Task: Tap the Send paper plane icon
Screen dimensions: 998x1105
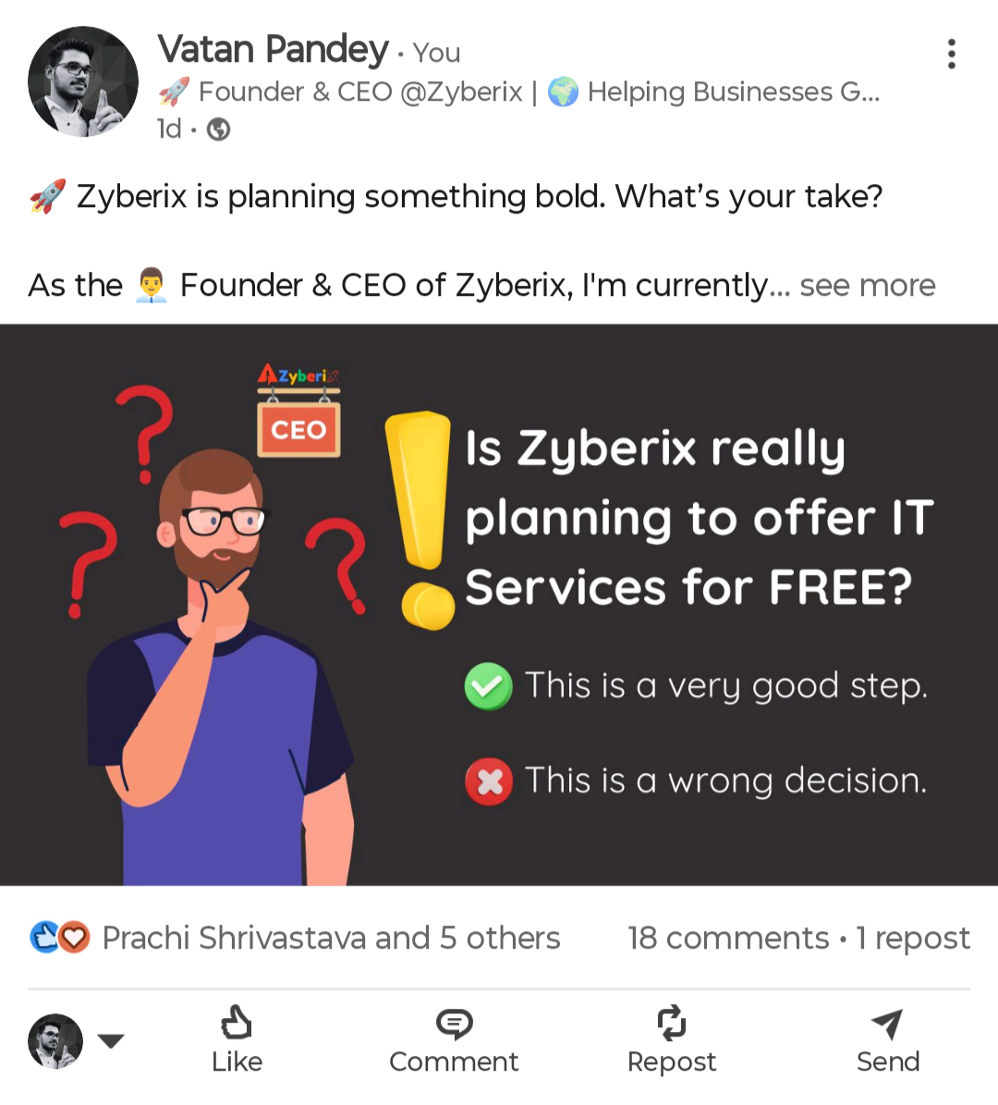Action: click(x=887, y=1024)
